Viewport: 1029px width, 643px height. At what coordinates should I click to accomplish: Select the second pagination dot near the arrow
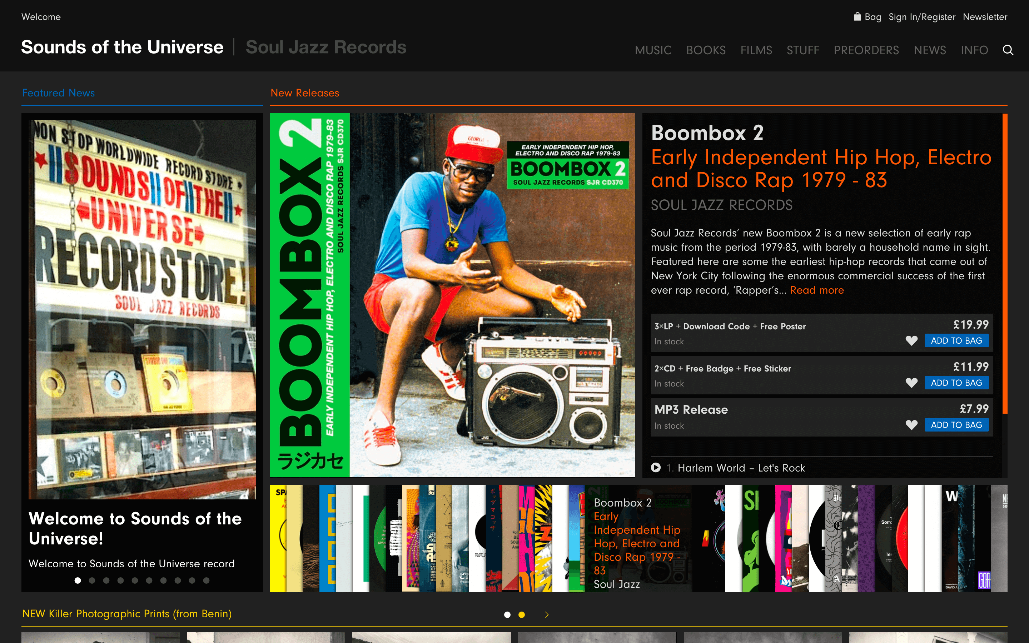point(522,614)
